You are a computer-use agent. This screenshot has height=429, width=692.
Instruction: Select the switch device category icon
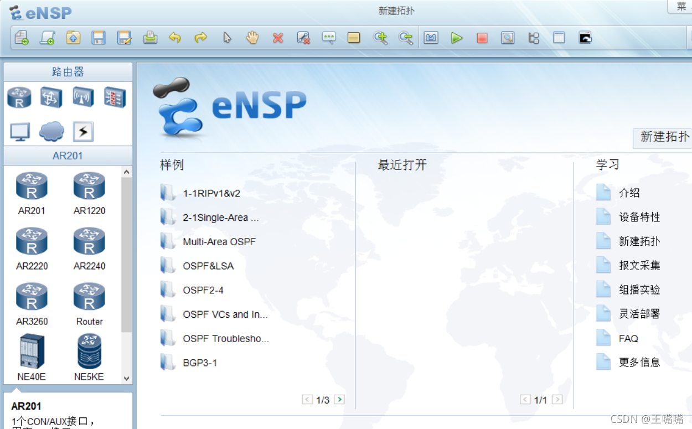click(51, 98)
